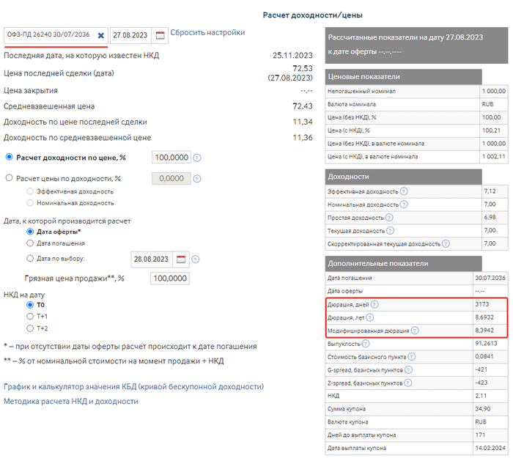Image resolution: width=513 pixels, height=461 pixels.
Task: Click the Грязная цена продажи input field
Action: coord(169,279)
